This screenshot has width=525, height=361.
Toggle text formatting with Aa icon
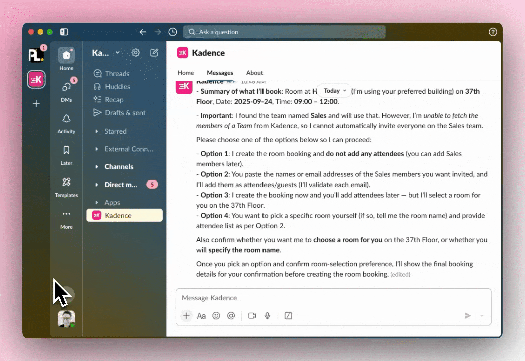click(x=201, y=316)
